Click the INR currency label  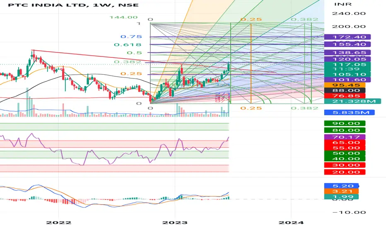[343, 4]
